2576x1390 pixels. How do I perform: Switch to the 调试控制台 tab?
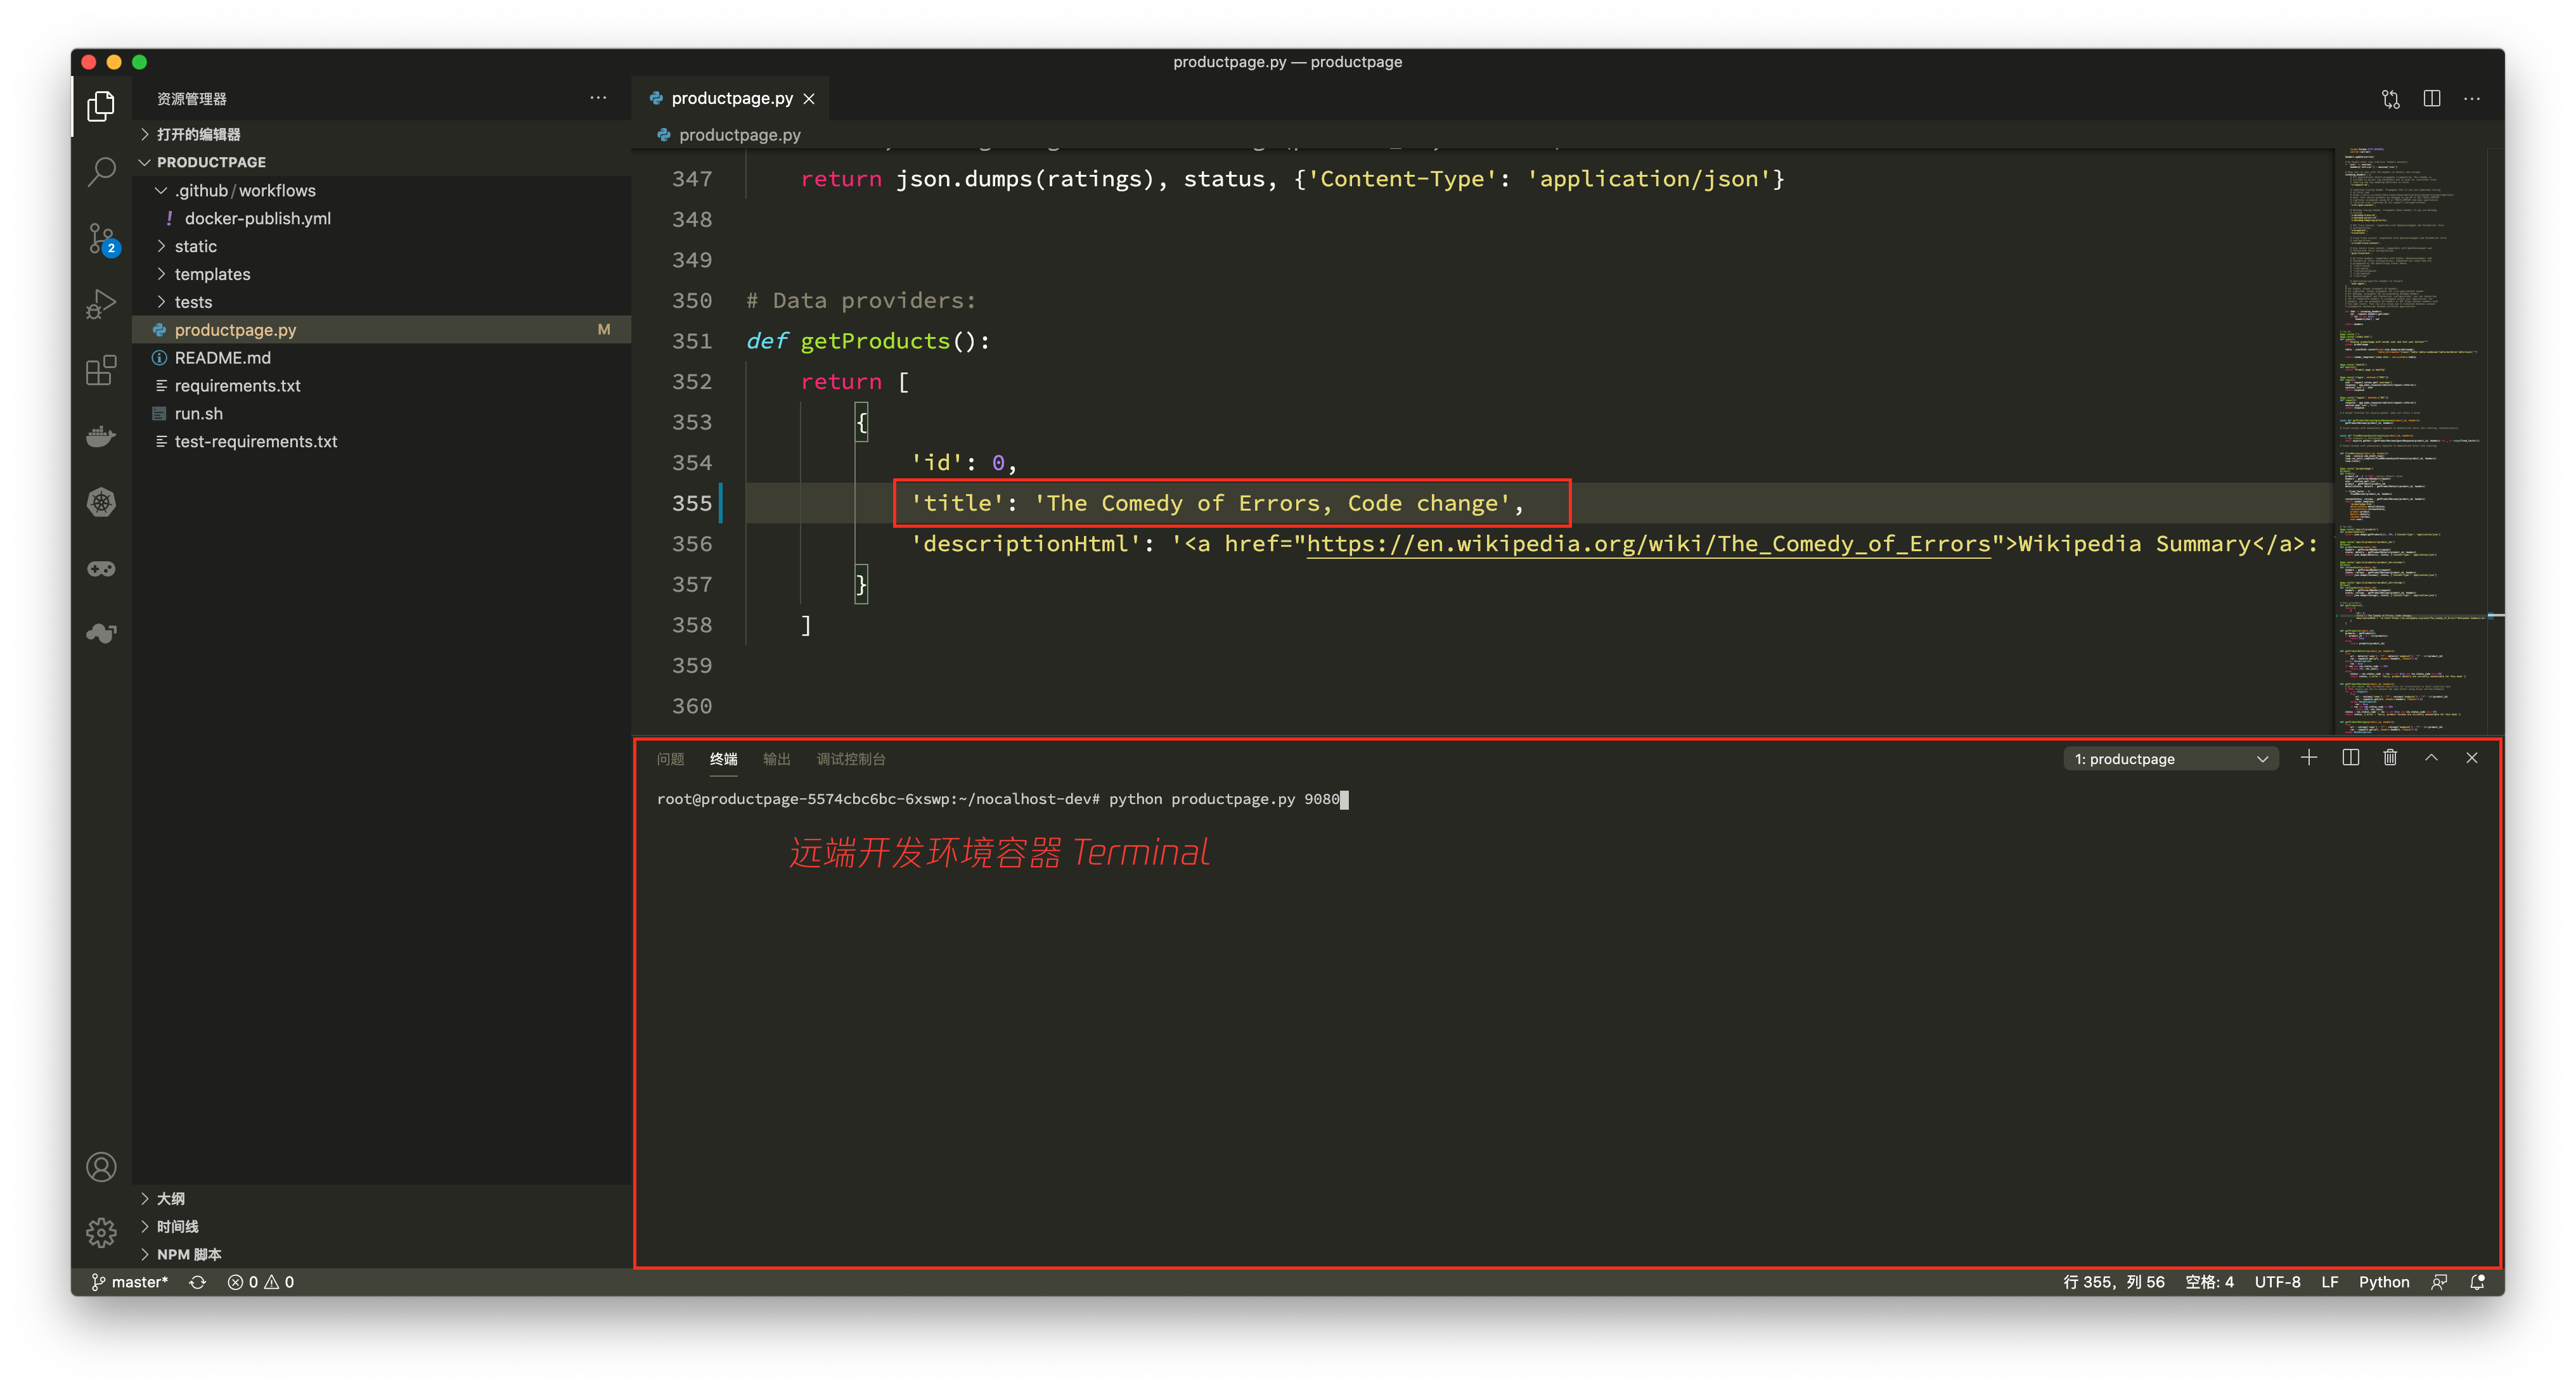850,758
